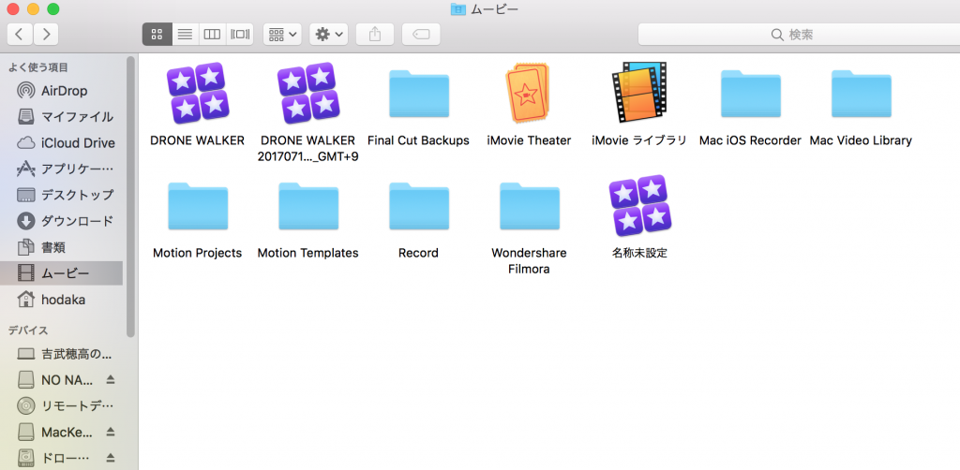The image size is (960, 470).
Task: Open デスクトップ in the sidebar
Action: click(x=61, y=195)
